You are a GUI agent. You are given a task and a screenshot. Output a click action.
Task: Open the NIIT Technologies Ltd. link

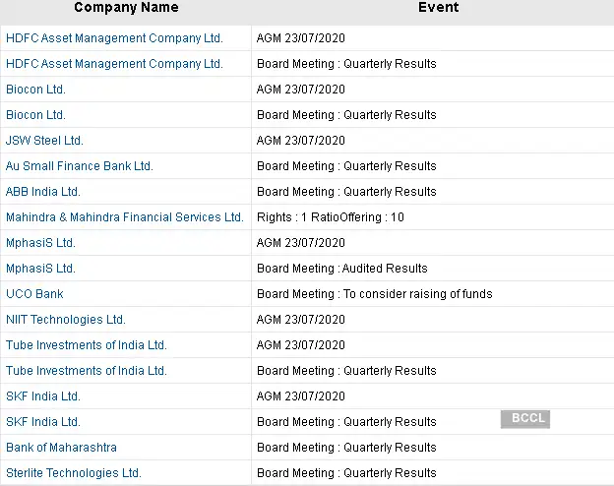66,320
